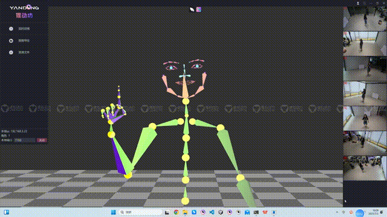Open Visual Studio Code from the taskbar

[x=212, y=212]
